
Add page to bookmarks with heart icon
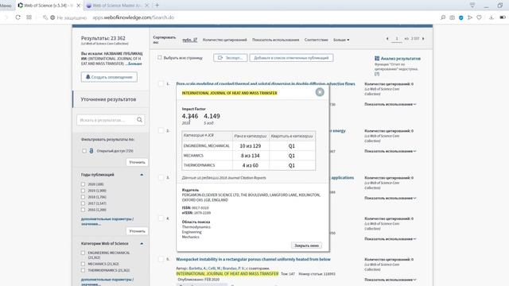[x=479, y=17]
